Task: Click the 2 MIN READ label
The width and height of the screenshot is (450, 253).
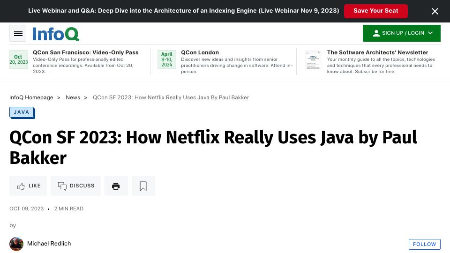Action: coord(69,208)
